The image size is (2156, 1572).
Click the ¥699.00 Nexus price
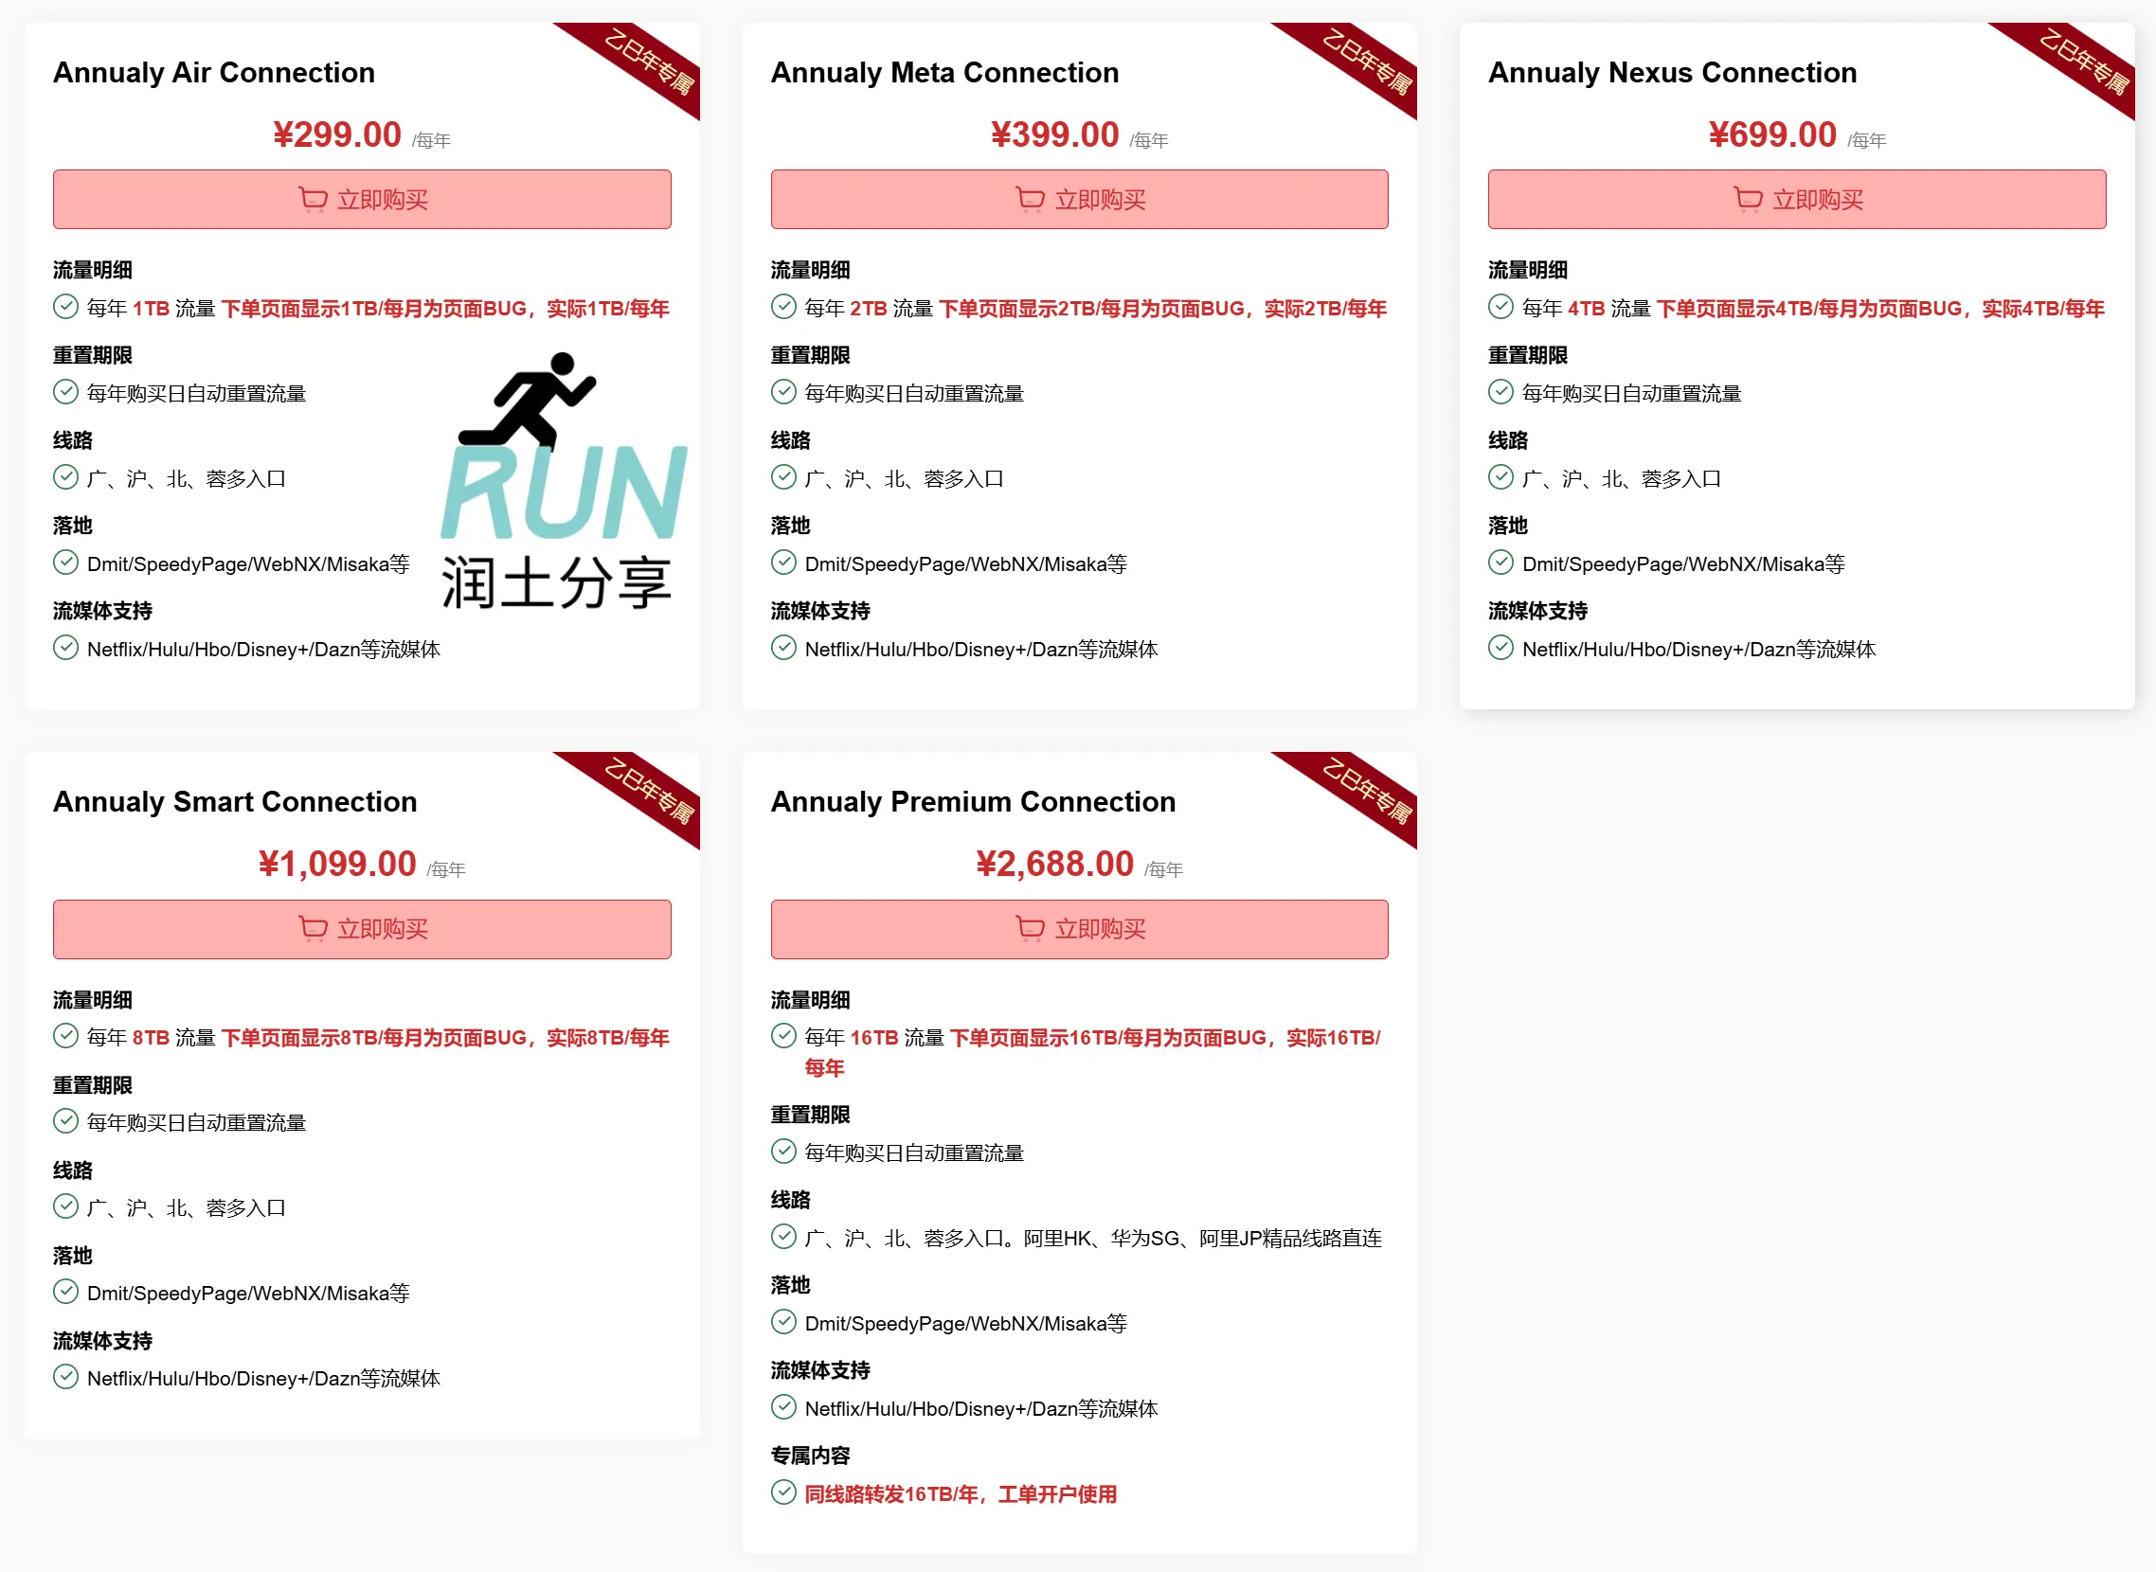(x=1771, y=135)
